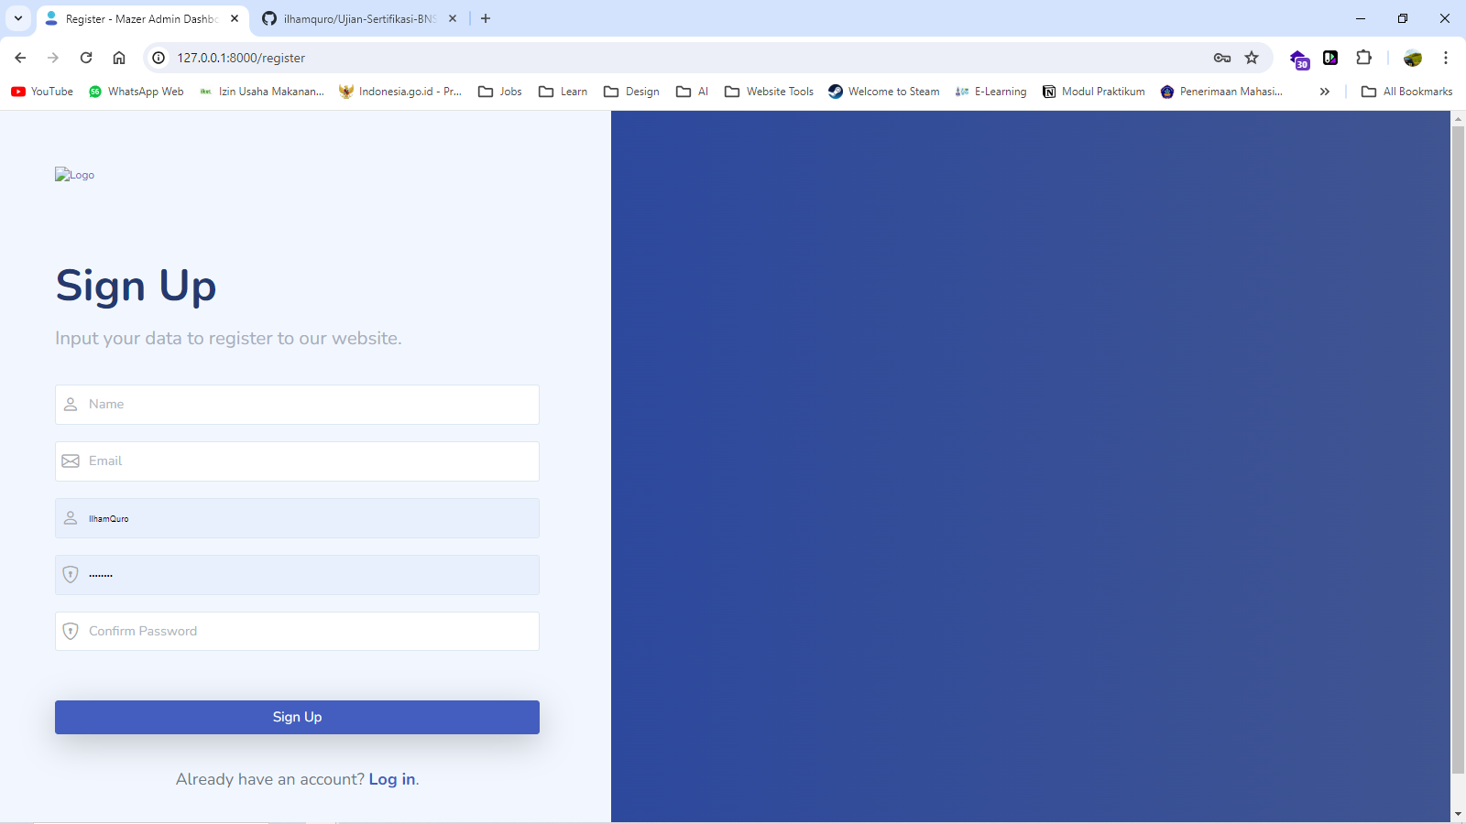
Task: Expand the tab search dropdown arrow
Action: click(x=18, y=18)
